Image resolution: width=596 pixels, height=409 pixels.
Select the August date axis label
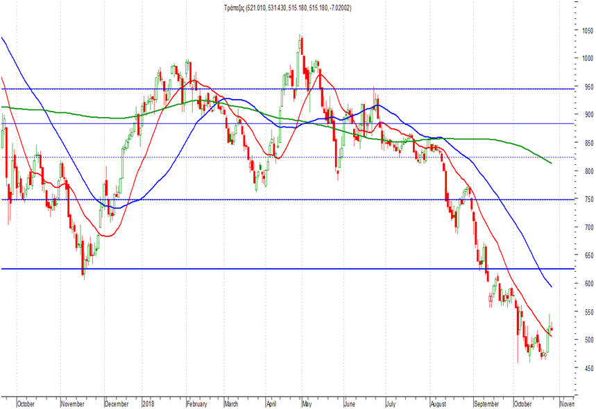pyautogui.click(x=439, y=403)
